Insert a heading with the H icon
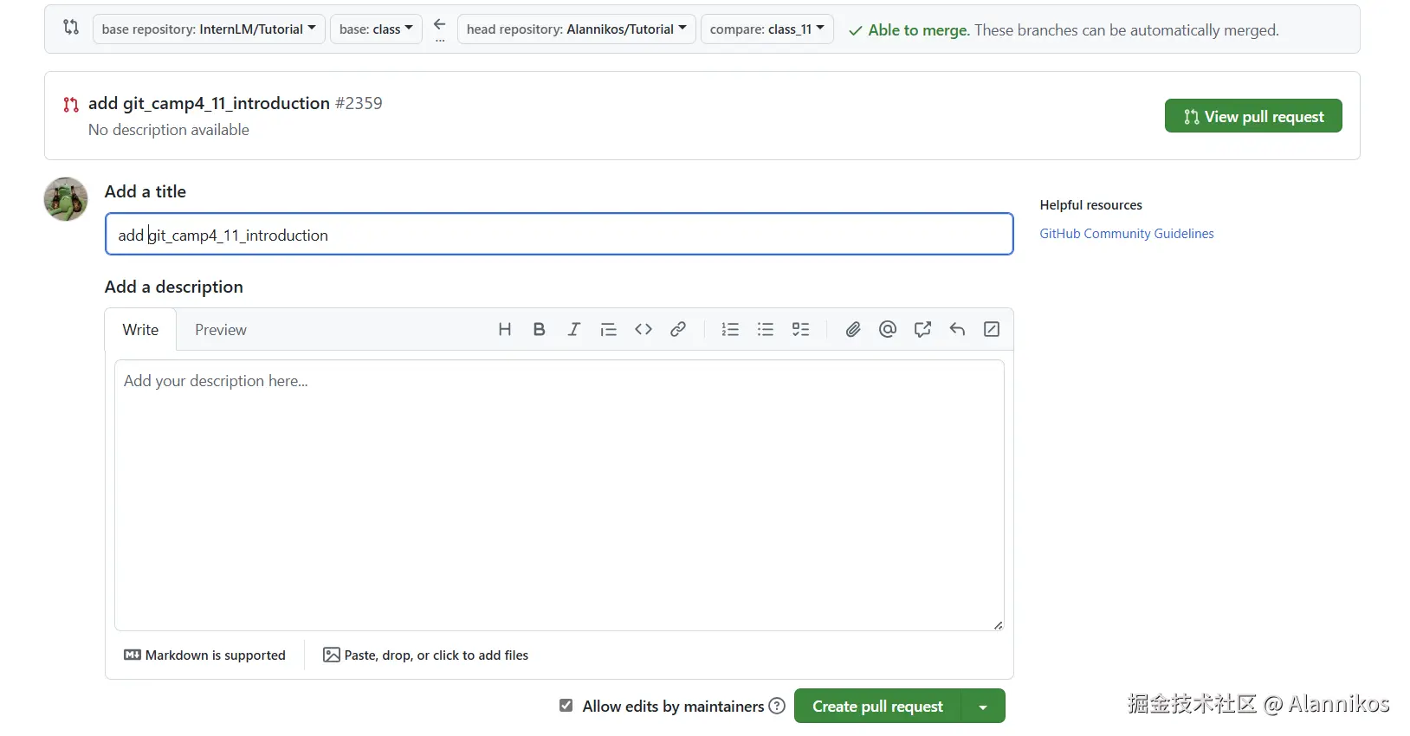The width and height of the screenshot is (1410, 736). [505, 329]
